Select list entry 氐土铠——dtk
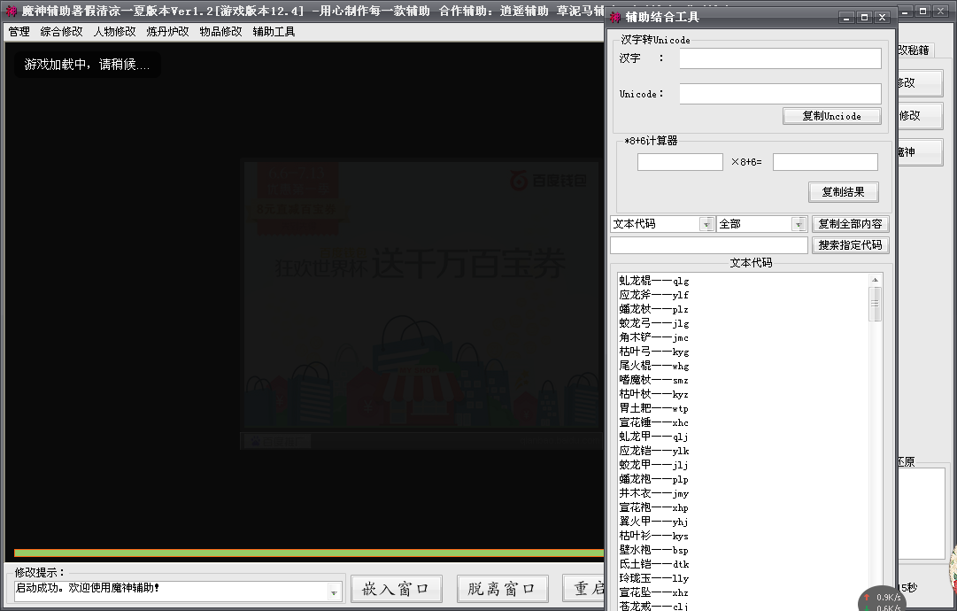The height and width of the screenshot is (611, 957). (654, 564)
